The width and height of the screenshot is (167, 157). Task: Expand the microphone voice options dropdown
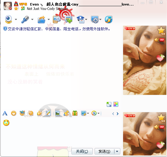pos(32,19)
